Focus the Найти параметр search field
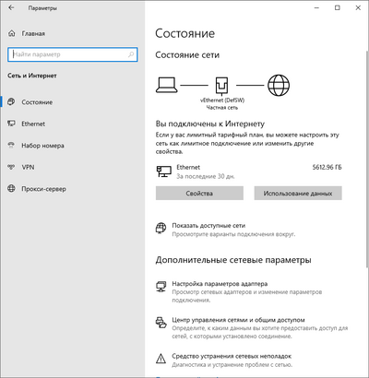369x378 pixels. tap(72, 54)
